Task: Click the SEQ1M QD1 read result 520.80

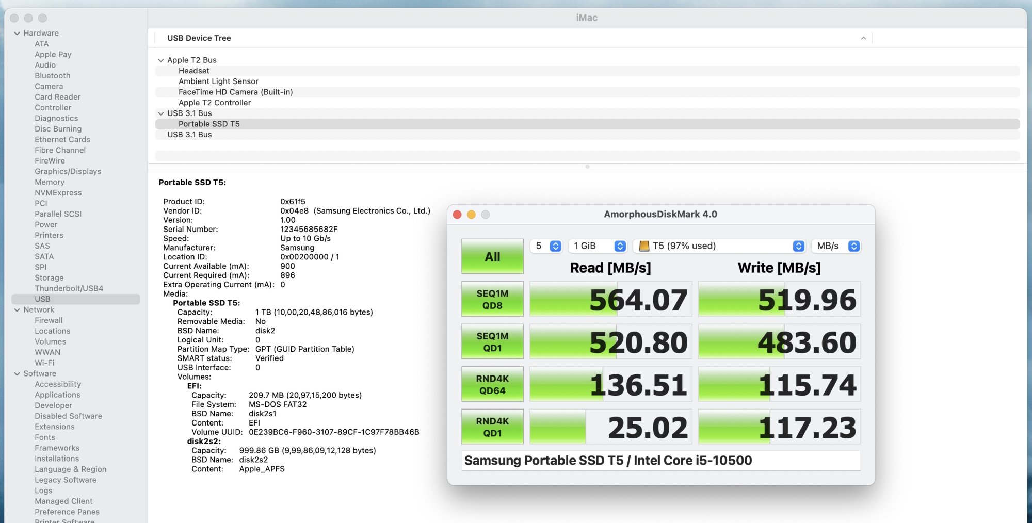Action: pos(611,342)
